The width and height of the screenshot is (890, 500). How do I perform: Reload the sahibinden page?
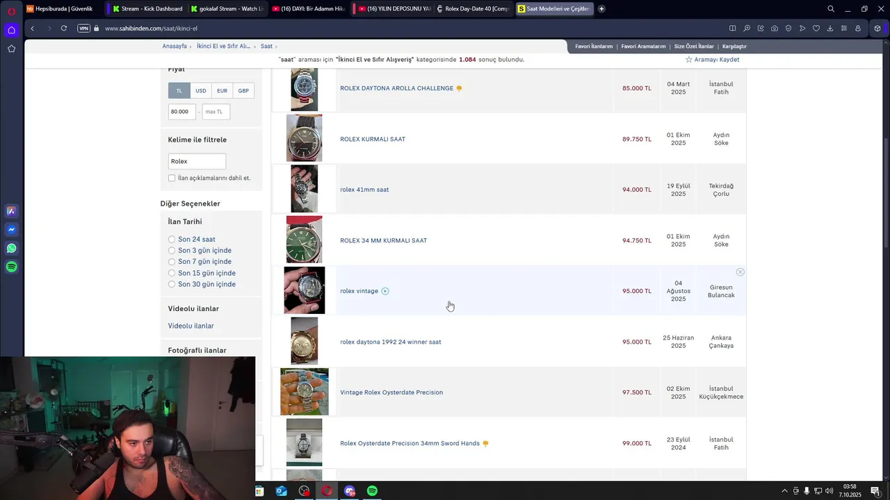pyautogui.click(x=63, y=28)
